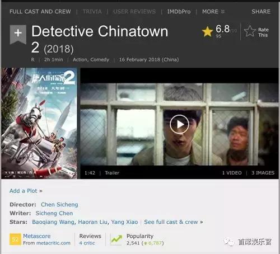Expand the MORE dropdown menu
Image resolution: width=280 pixels, height=254 pixels.
213,12
